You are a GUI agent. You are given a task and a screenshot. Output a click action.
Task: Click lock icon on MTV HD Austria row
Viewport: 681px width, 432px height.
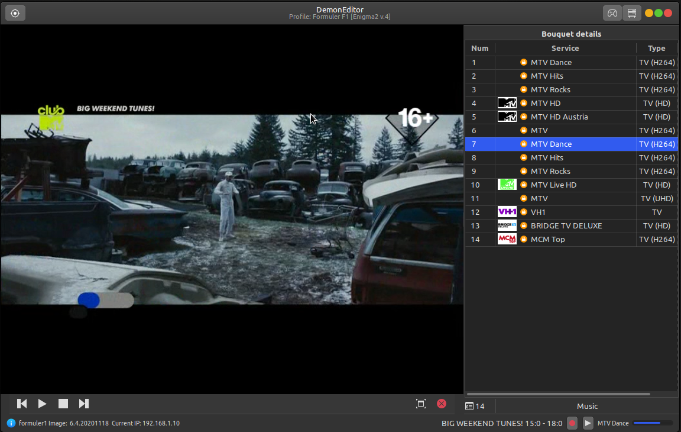coord(524,117)
